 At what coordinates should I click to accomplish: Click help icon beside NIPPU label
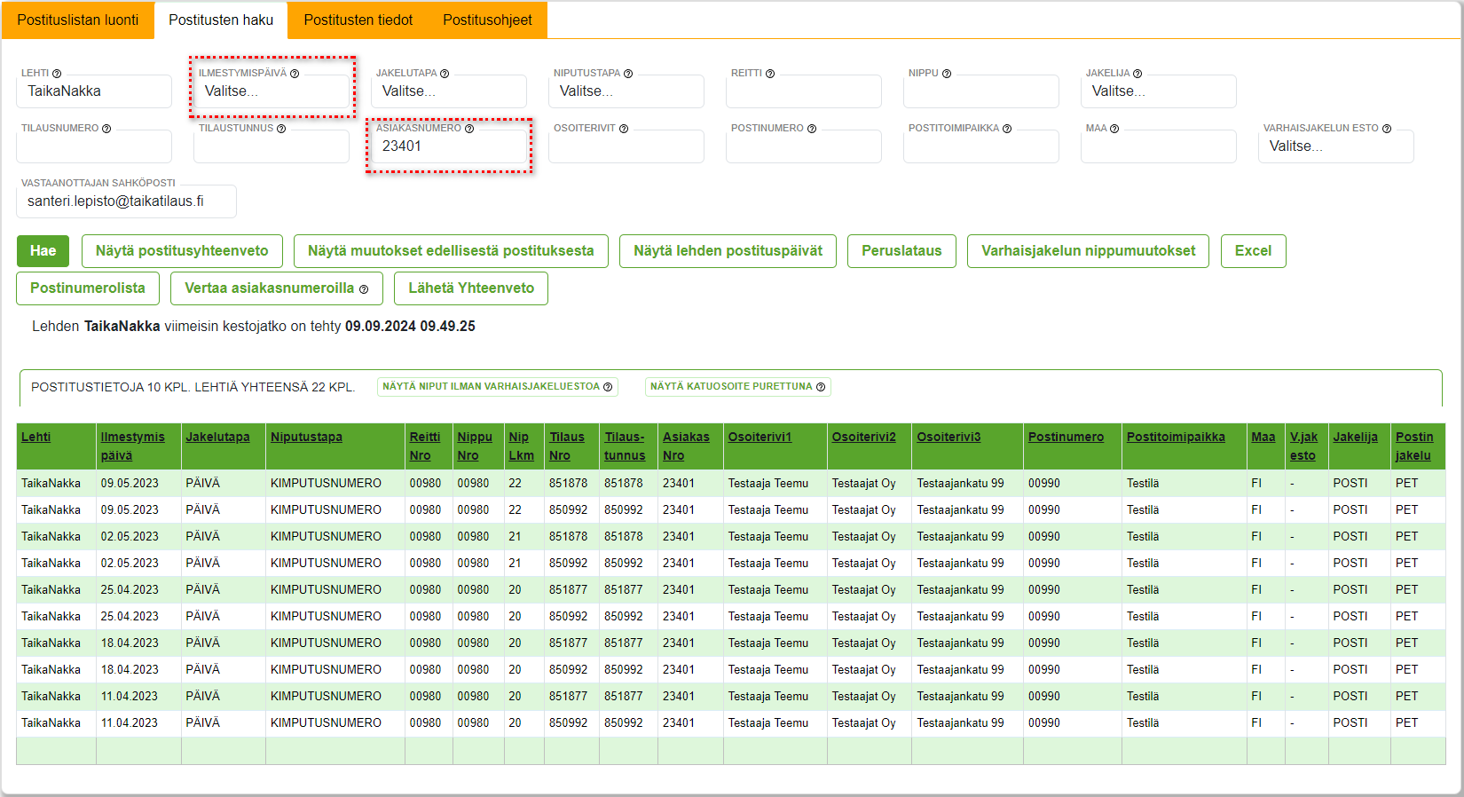click(x=947, y=74)
